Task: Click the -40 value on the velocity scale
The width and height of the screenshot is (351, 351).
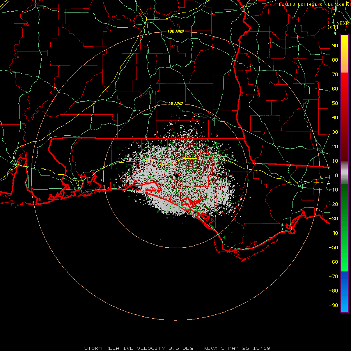Action: (333, 233)
